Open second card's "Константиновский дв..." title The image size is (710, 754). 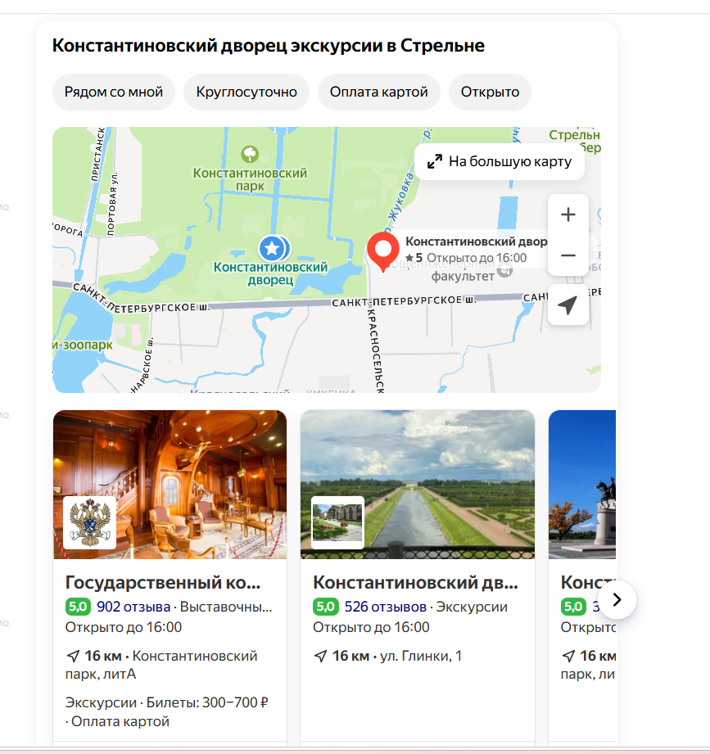click(x=415, y=583)
